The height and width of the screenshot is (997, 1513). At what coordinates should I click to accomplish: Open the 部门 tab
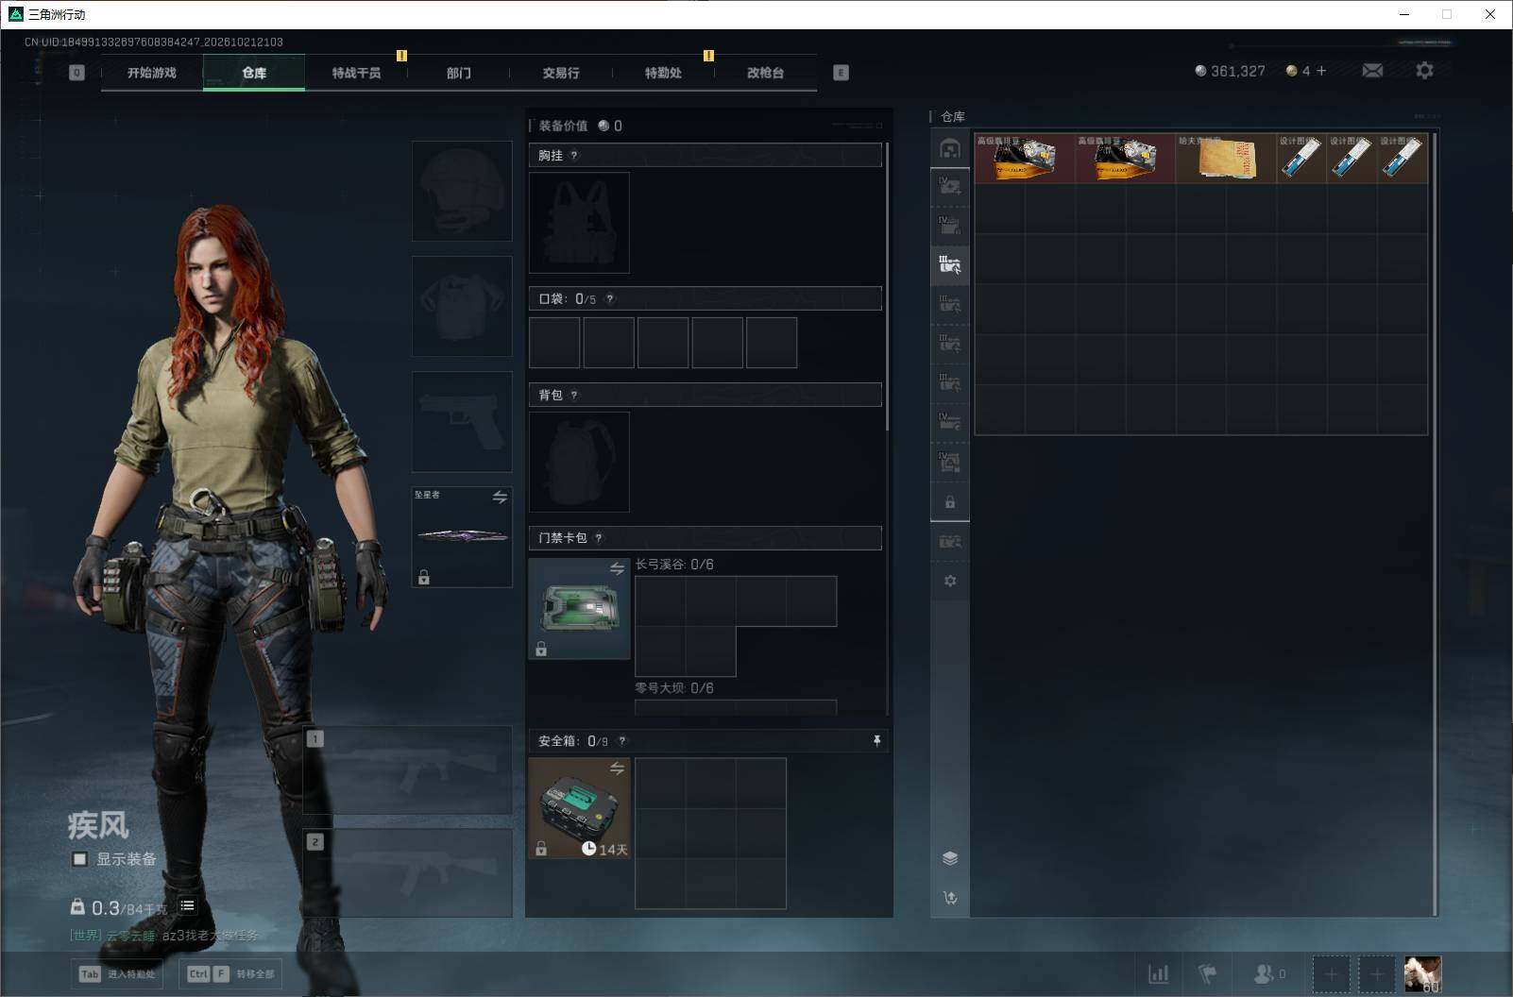459,73
